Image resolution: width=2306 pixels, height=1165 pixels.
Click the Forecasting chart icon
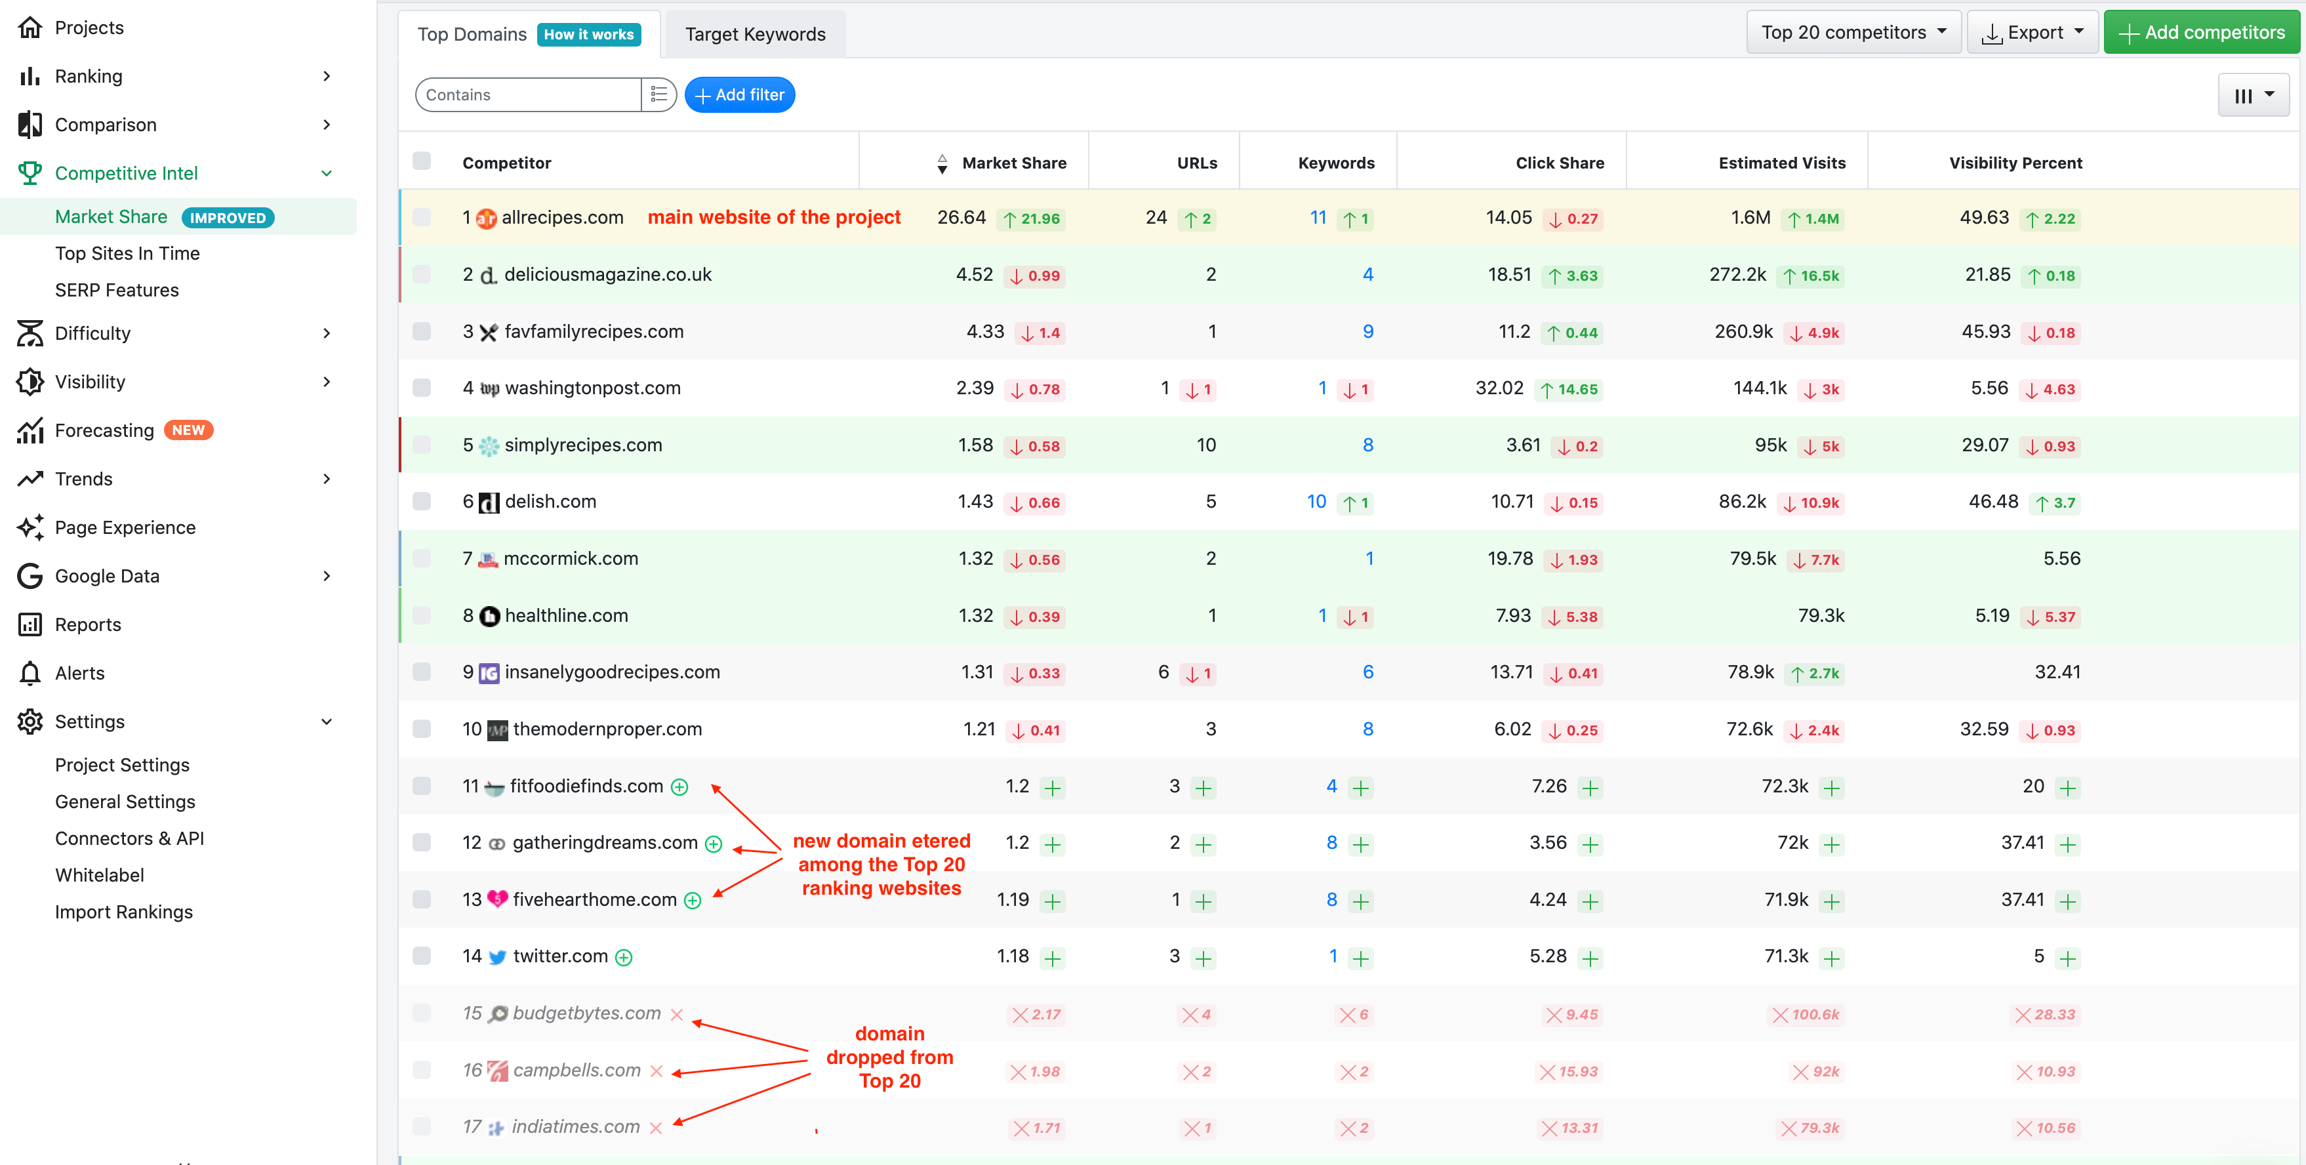coord(30,430)
